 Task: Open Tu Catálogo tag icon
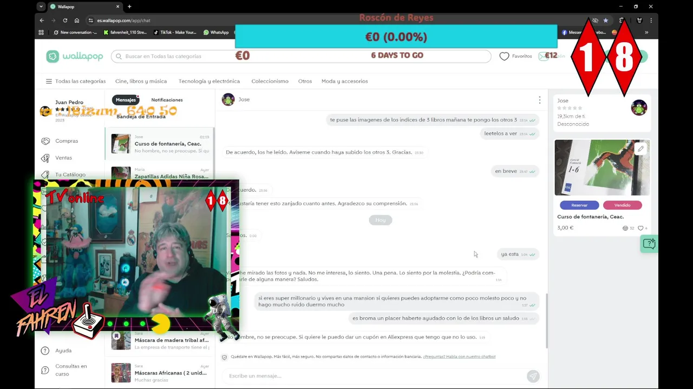click(x=45, y=175)
